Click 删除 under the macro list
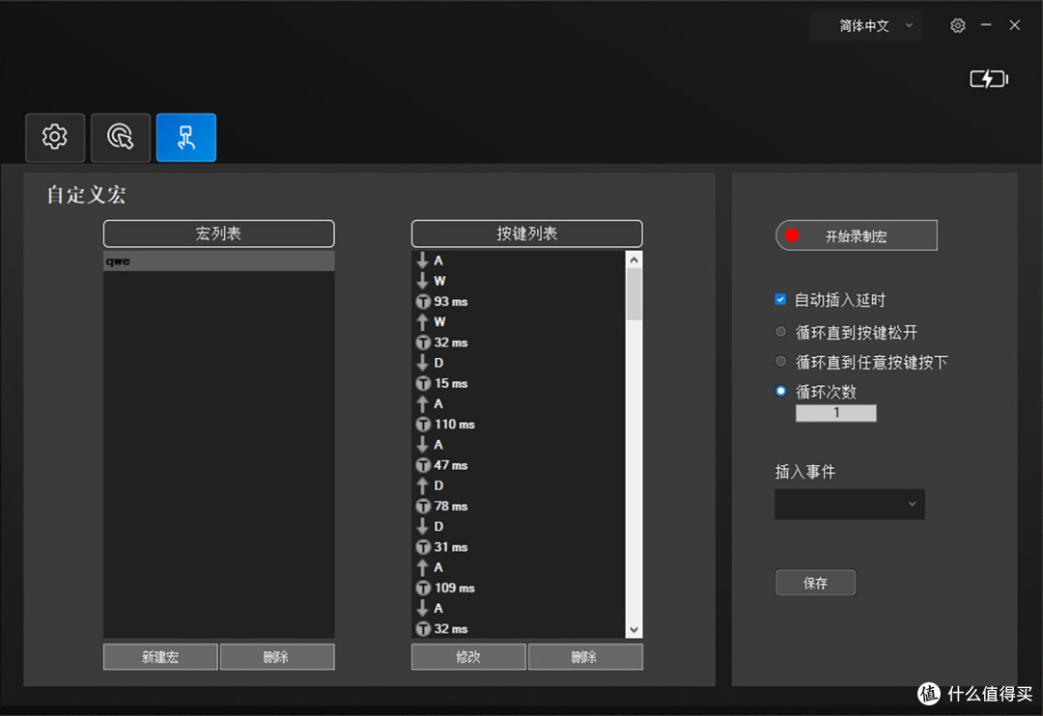This screenshot has width=1043, height=716. [x=277, y=657]
